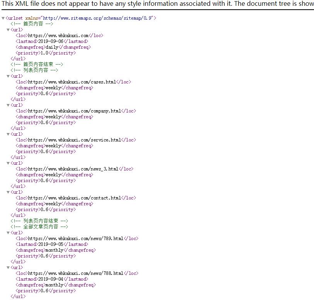Viewport: 314px width, 300px height.
Task: Click priority 0.6 under company.html
Action: click(44, 123)
